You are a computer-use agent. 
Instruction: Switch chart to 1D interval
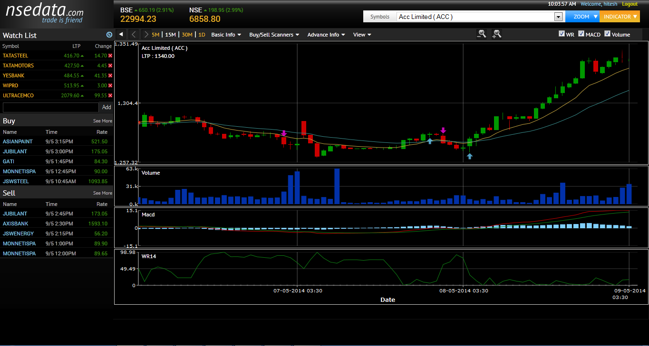(x=202, y=35)
